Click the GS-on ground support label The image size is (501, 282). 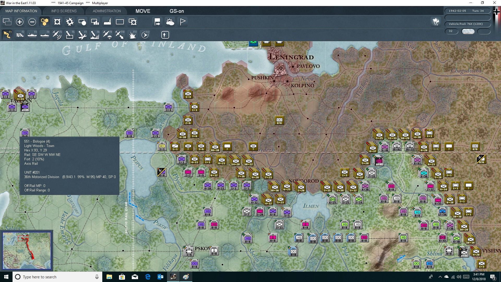177,11
